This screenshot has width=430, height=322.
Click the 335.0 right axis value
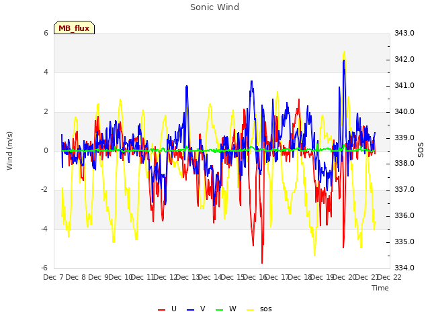coord(404,241)
